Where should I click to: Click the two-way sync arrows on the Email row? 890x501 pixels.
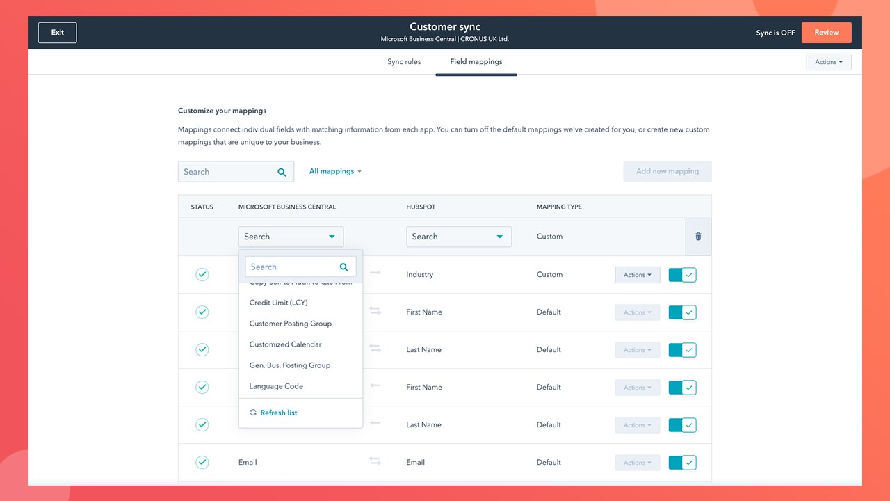tap(375, 461)
